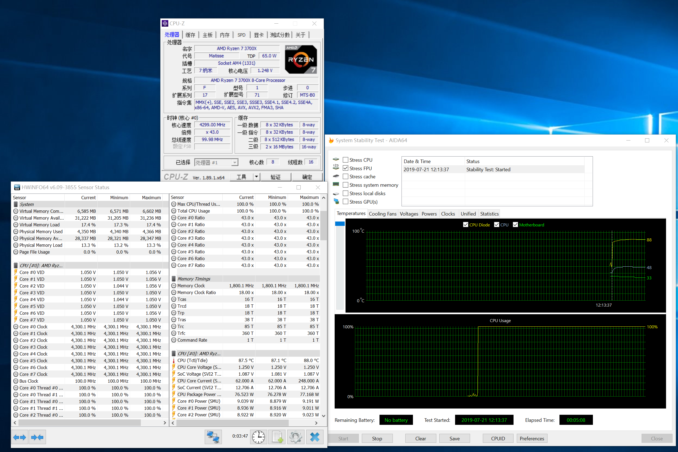The image size is (678, 452).
Task: Switch to CPU-Z 主板 tab
Action: pos(207,35)
